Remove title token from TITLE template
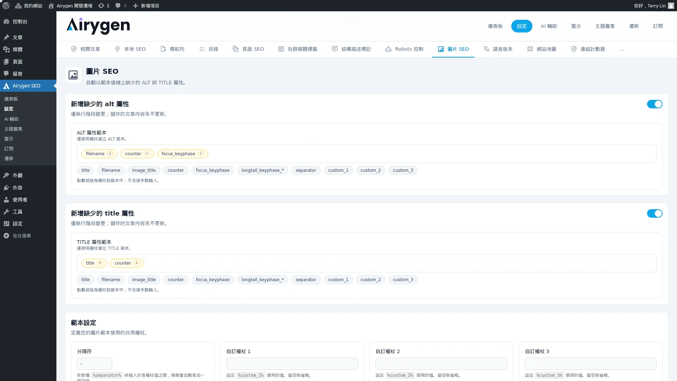677x381 pixels. coord(100,263)
